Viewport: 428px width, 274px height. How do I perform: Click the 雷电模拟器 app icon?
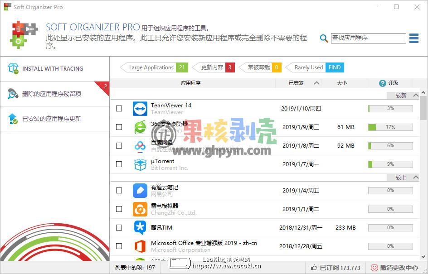pyautogui.click(x=140, y=209)
